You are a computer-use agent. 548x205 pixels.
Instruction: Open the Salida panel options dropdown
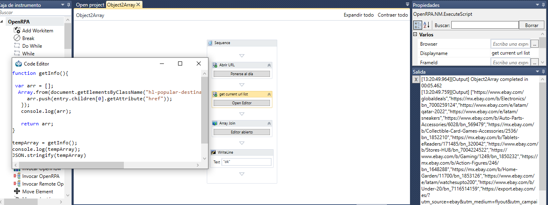538,72
